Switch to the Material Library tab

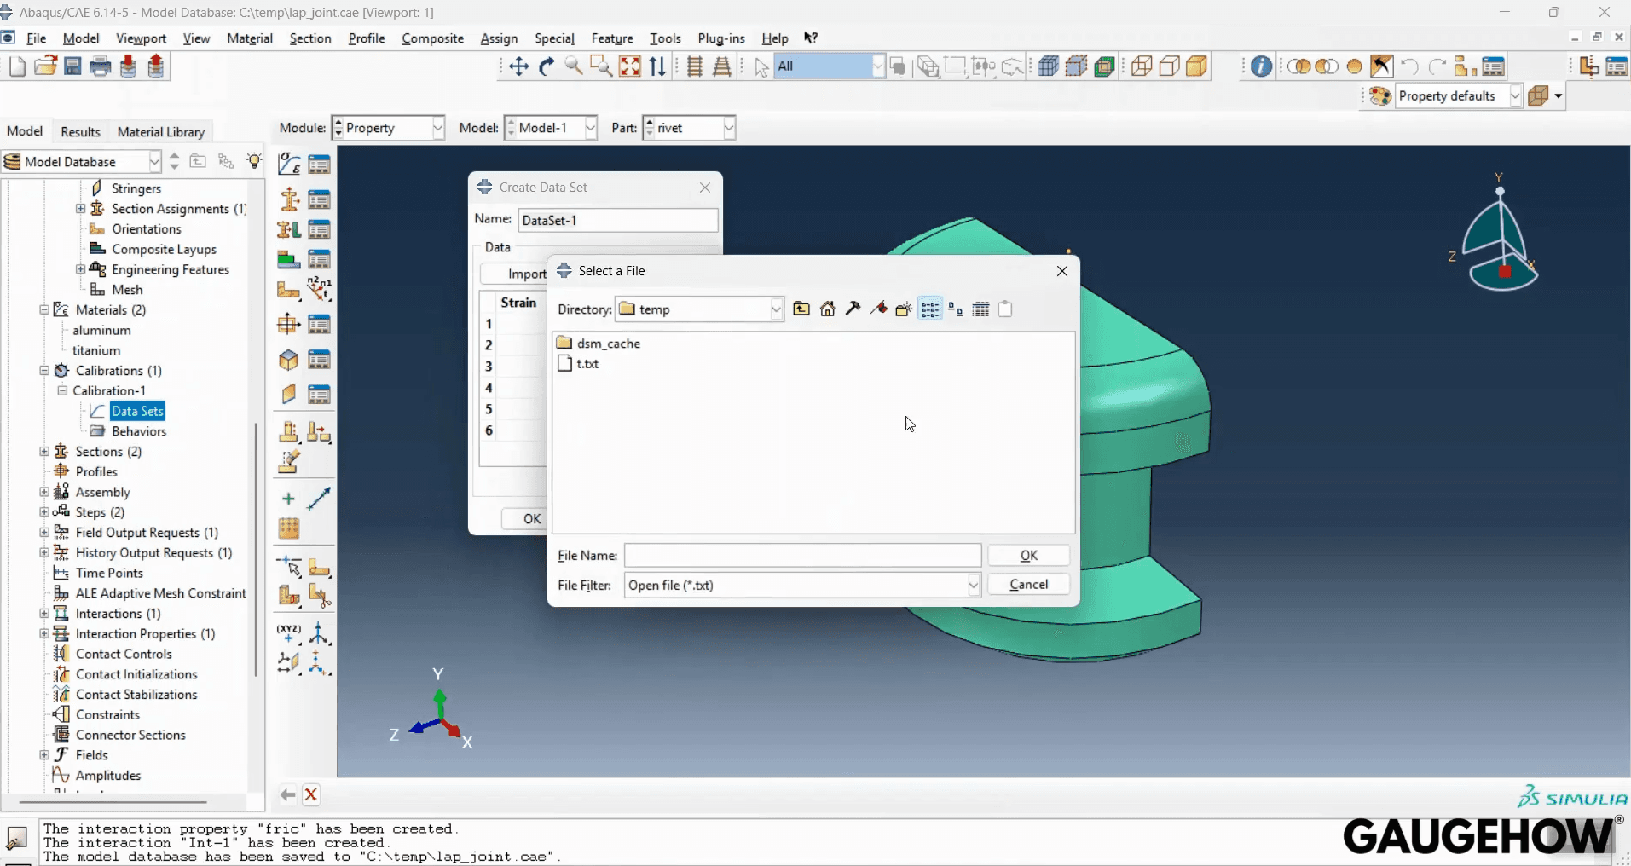click(160, 131)
